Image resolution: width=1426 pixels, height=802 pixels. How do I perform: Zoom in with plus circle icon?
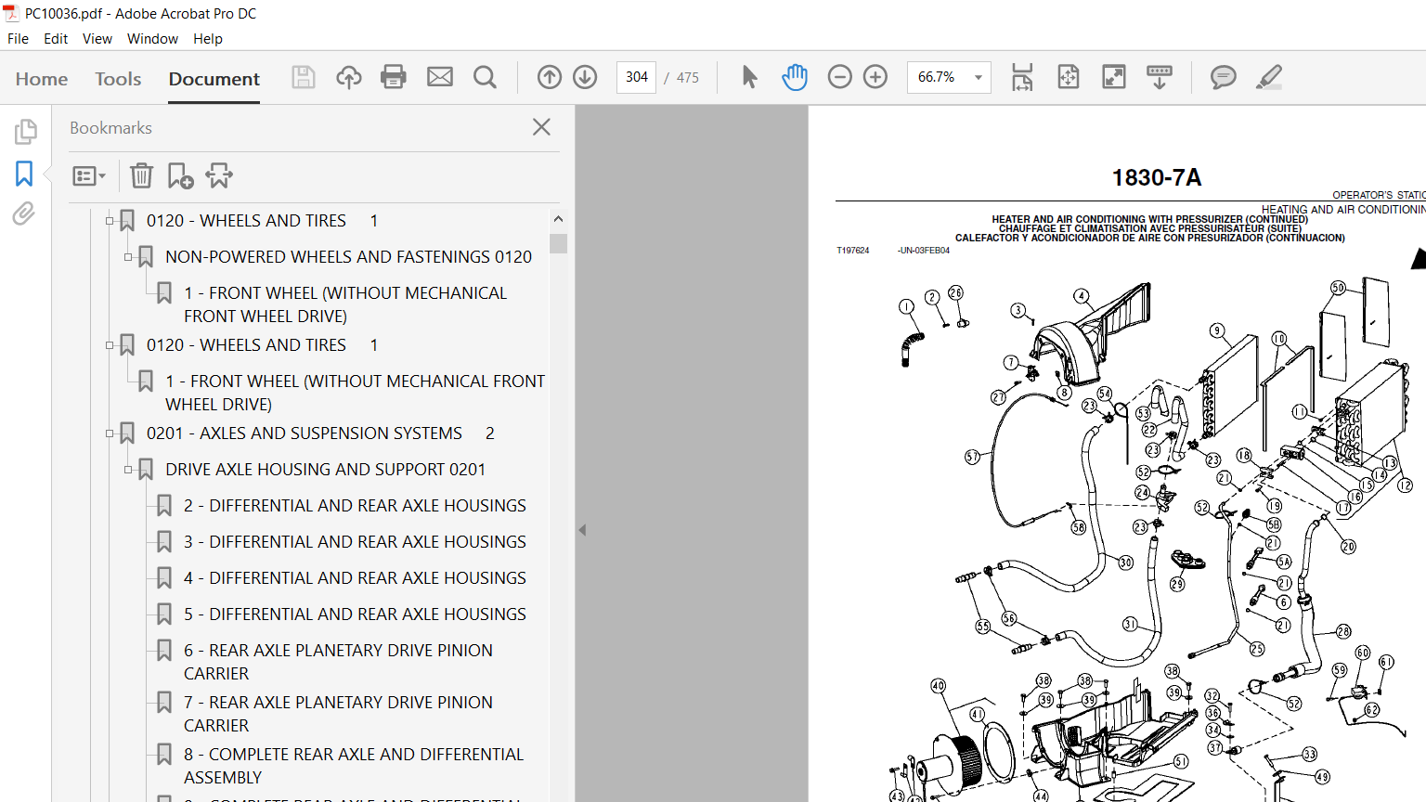875,77
